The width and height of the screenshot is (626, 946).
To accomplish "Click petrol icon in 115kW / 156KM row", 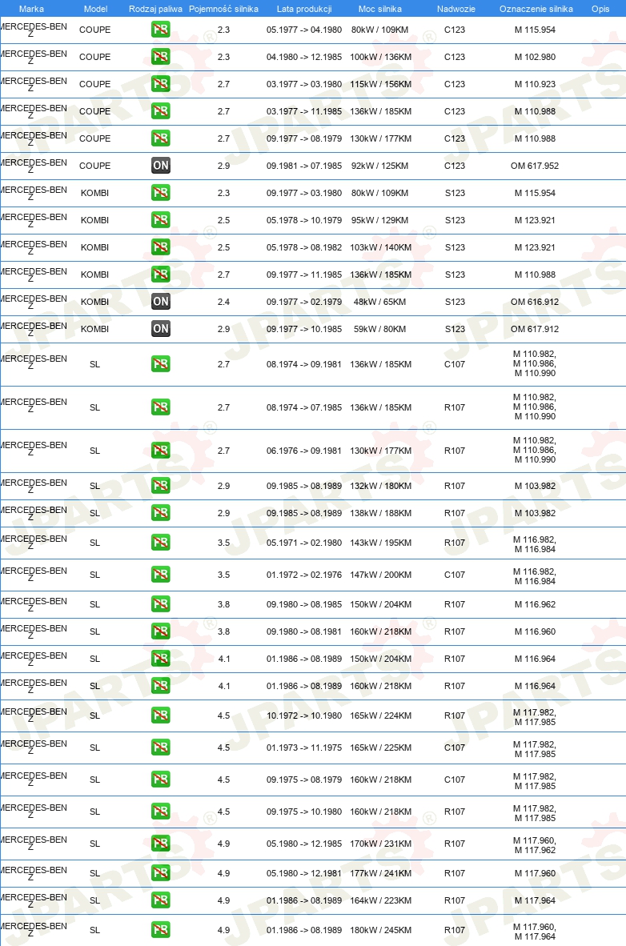I will tap(161, 84).
